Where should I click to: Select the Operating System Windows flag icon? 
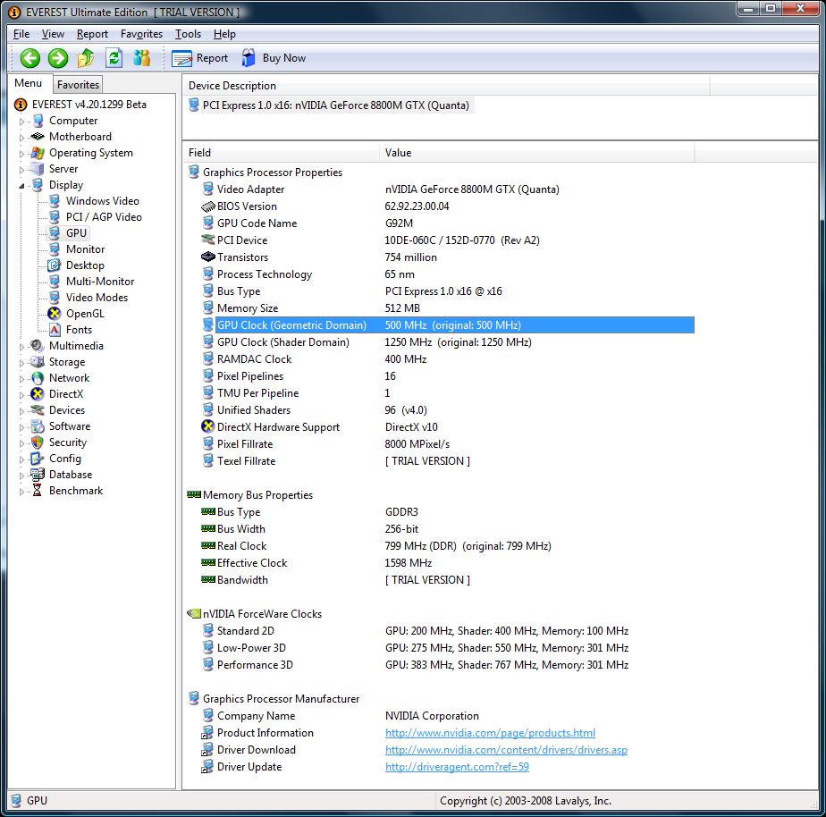(38, 153)
